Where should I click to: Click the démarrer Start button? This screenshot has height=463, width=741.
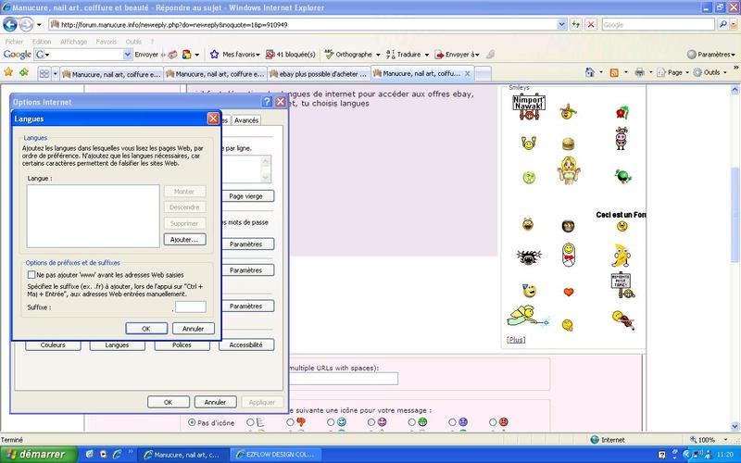33,455
